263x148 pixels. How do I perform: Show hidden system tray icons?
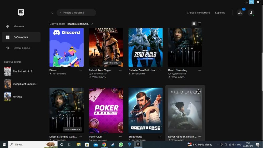click(x=218, y=145)
